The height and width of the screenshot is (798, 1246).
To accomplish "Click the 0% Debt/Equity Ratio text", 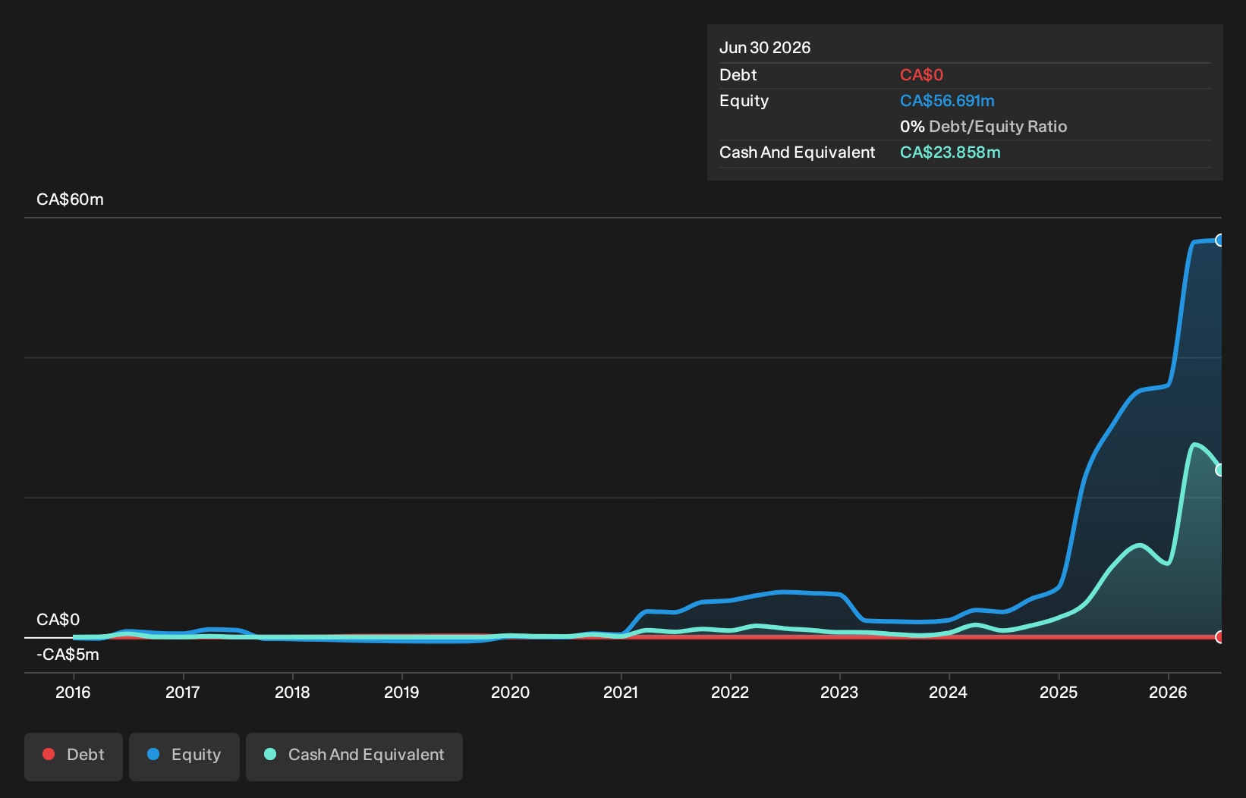I will (x=983, y=127).
